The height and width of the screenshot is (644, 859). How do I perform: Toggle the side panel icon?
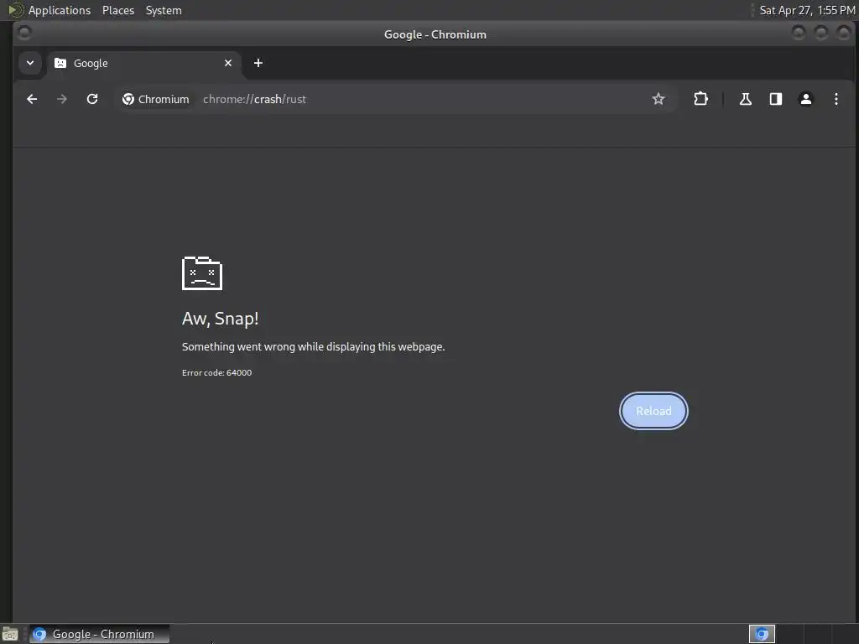pyautogui.click(x=776, y=99)
